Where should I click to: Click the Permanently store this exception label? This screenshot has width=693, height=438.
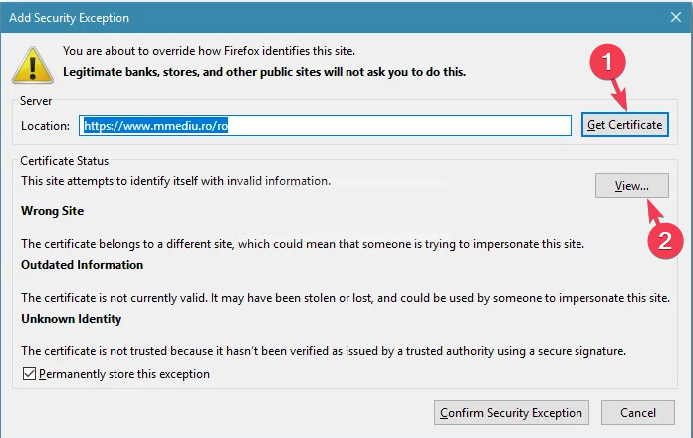click(x=124, y=374)
